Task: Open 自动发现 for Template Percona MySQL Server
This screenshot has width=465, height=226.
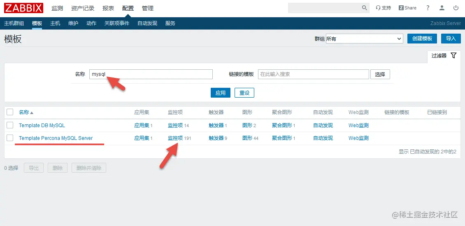Action: click(x=323, y=138)
